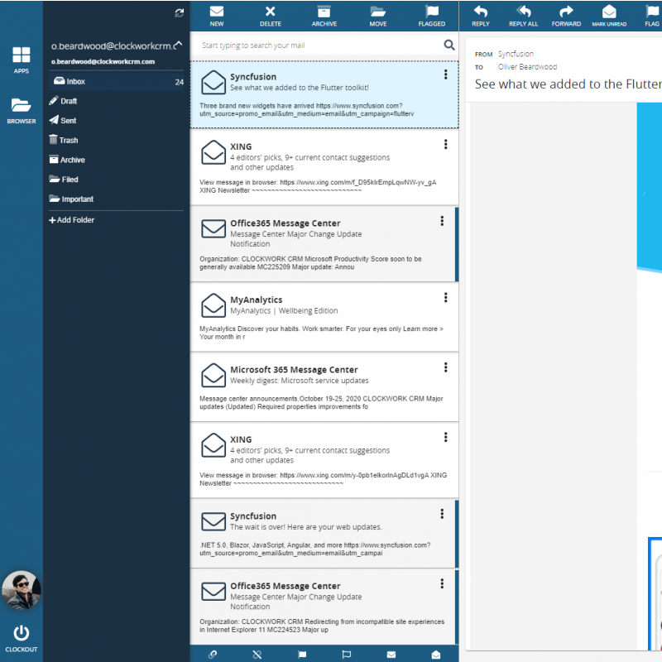The width and height of the screenshot is (662, 662).
Task: Click the closed envelope icon in bottom bar
Action: (391, 655)
